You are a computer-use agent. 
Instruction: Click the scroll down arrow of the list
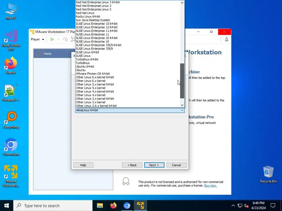tap(182, 105)
